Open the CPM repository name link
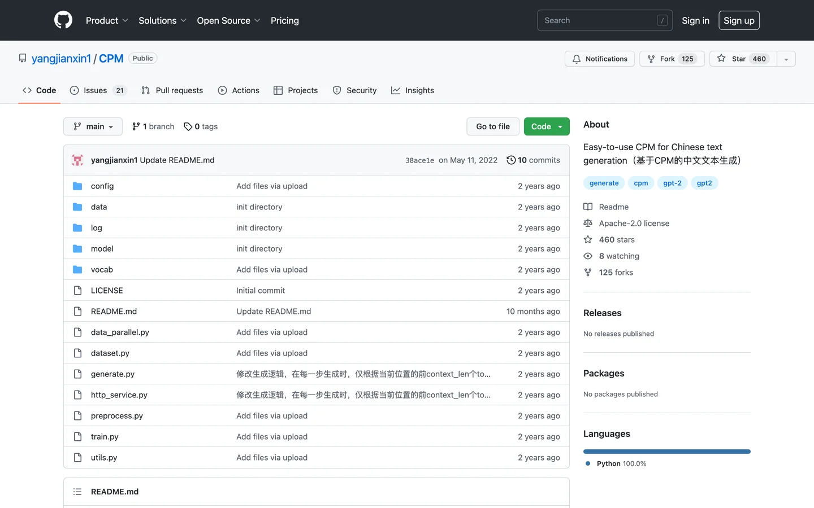The image size is (814, 508). coord(111,59)
